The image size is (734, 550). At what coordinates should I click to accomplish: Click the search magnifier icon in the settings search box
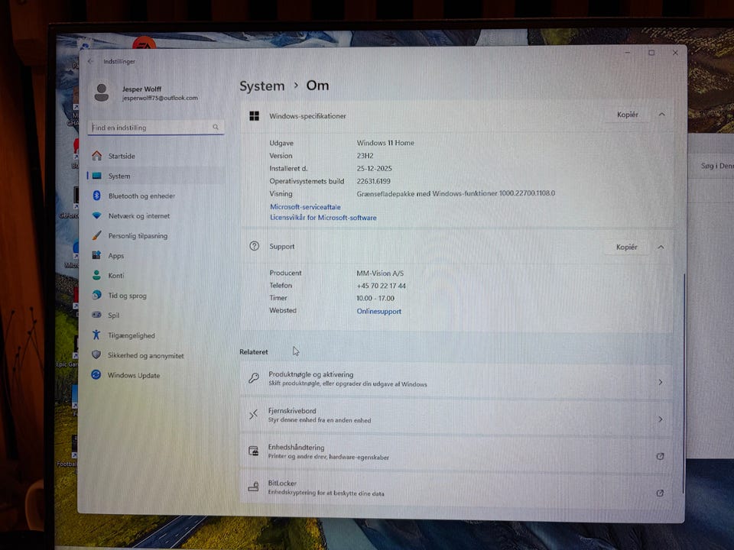click(x=216, y=128)
